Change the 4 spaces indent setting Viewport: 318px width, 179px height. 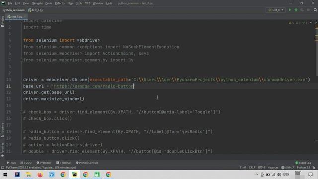273,168
